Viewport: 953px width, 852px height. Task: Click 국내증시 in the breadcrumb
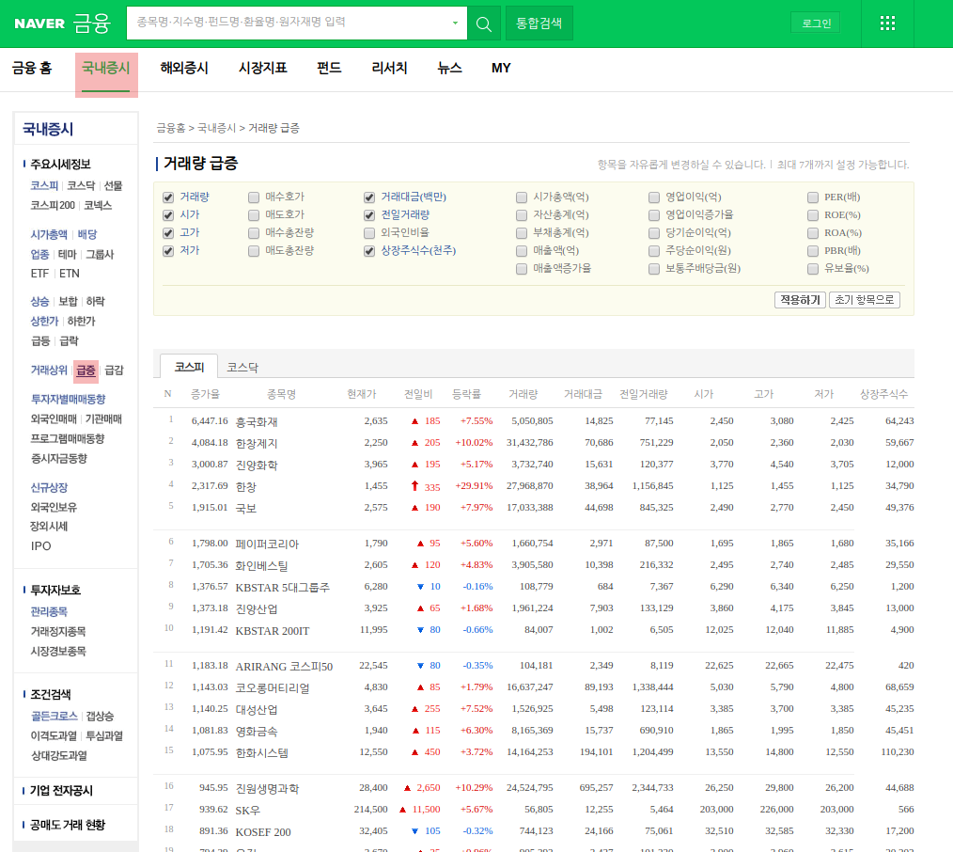pyautogui.click(x=216, y=128)
